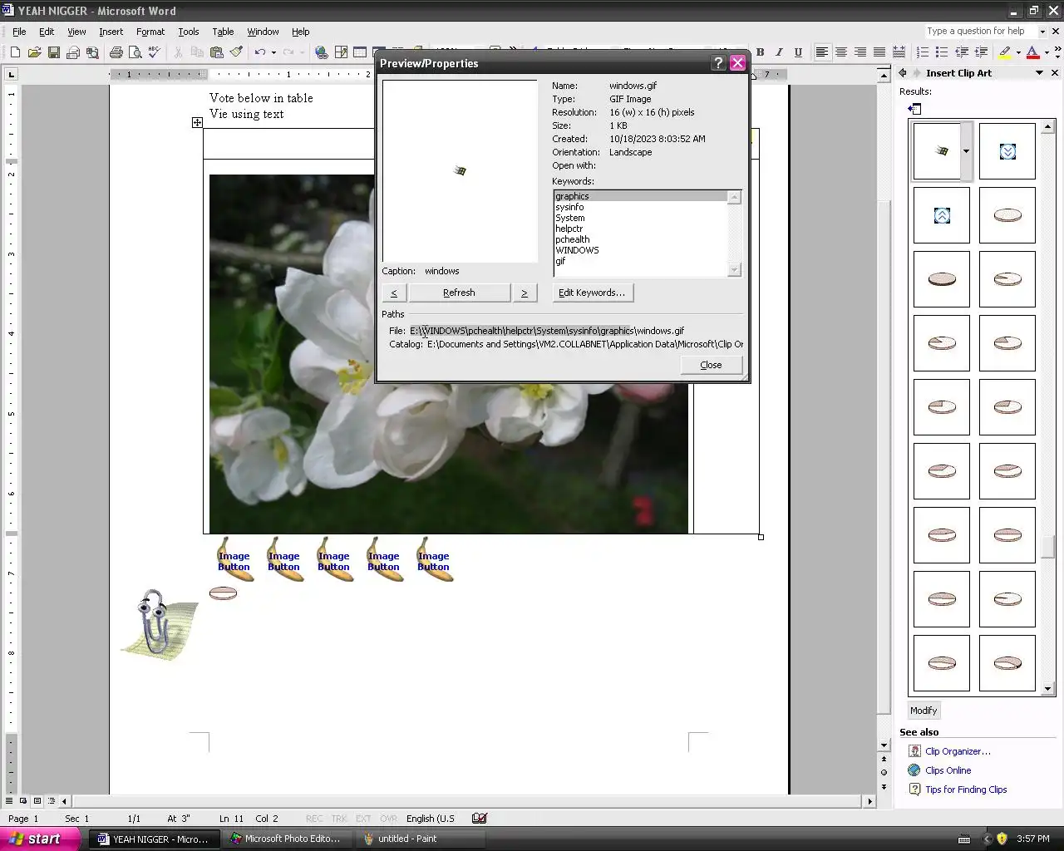Open the Undo history dropdown

click(273, 52)
